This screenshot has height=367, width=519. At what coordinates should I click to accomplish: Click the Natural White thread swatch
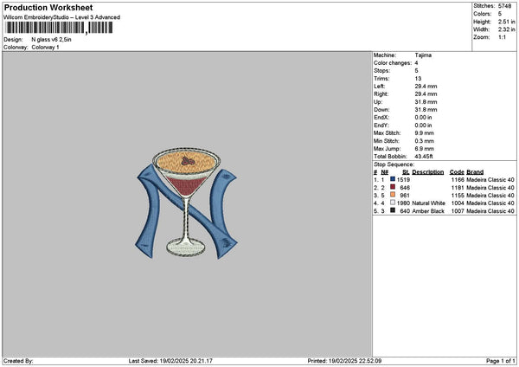(393, 203)
